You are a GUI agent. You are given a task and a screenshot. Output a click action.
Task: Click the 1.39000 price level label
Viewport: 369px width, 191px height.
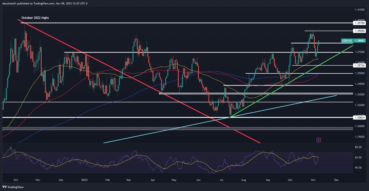point(359,31)
